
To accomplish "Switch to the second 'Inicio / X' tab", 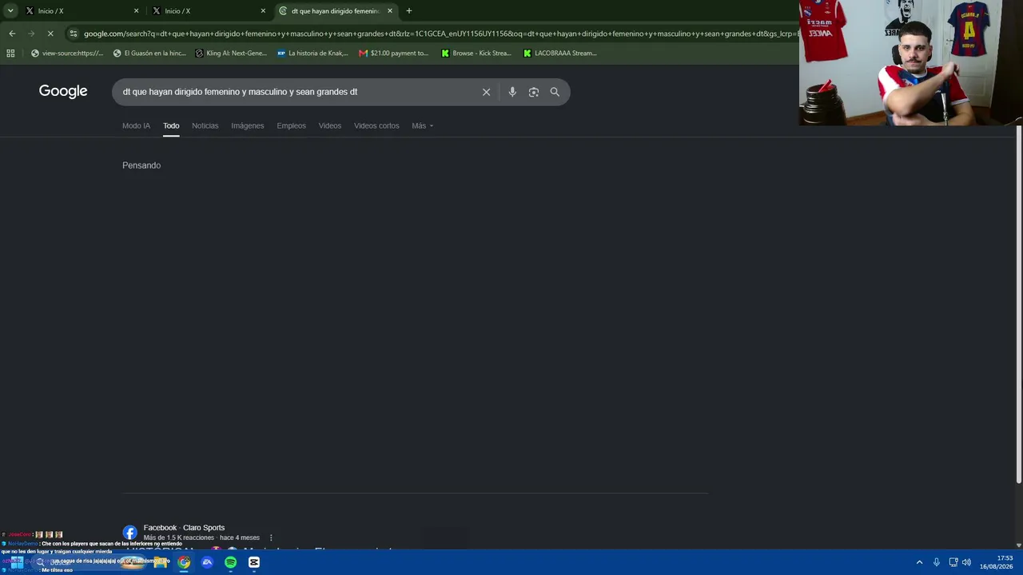I will (208, 11).
